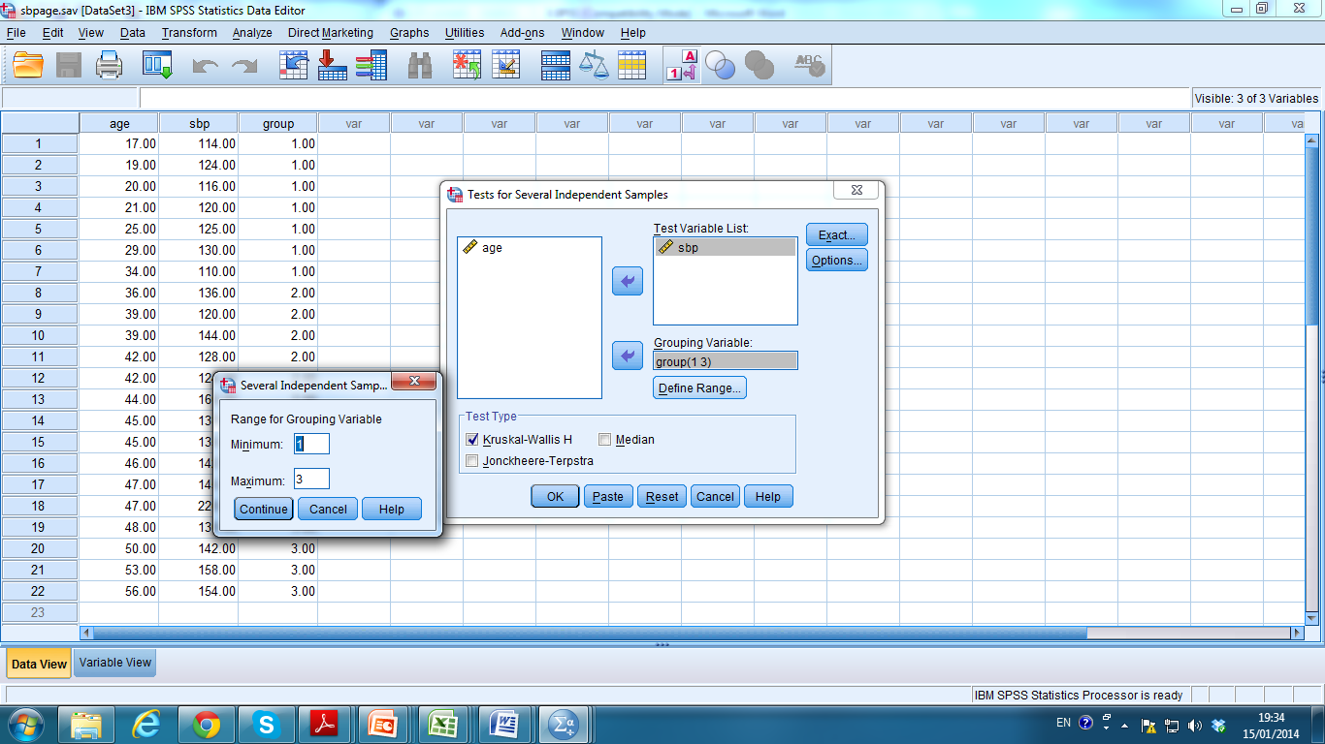This screenshot has height=744, width=1325.
Task: Open the Graphs menu
Action: click(x=409, y=32)
